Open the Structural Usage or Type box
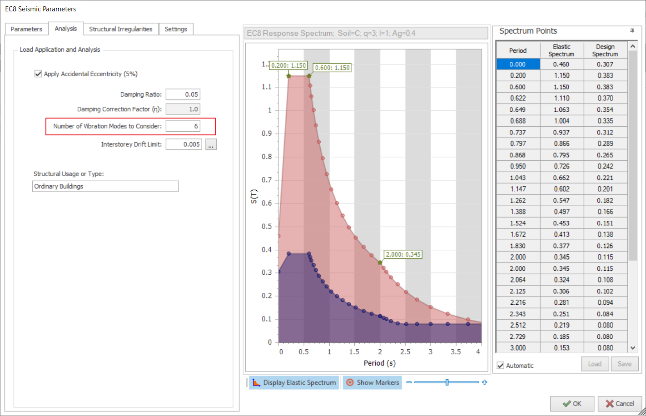The height and width of the screenshot is (416, 646). (x=105, y=186)
